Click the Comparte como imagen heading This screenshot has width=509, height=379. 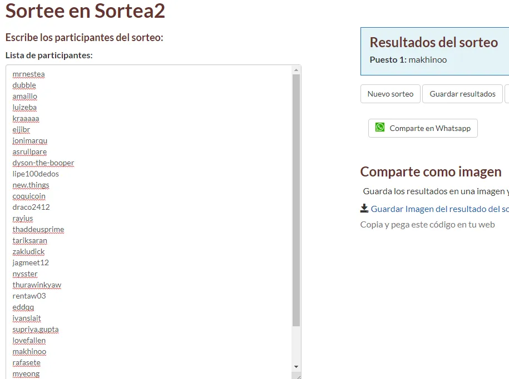[431, 171]
